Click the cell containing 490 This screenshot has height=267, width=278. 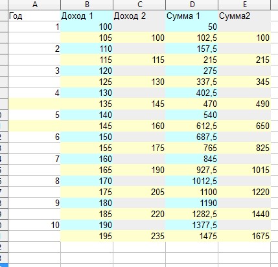[244, 104]
